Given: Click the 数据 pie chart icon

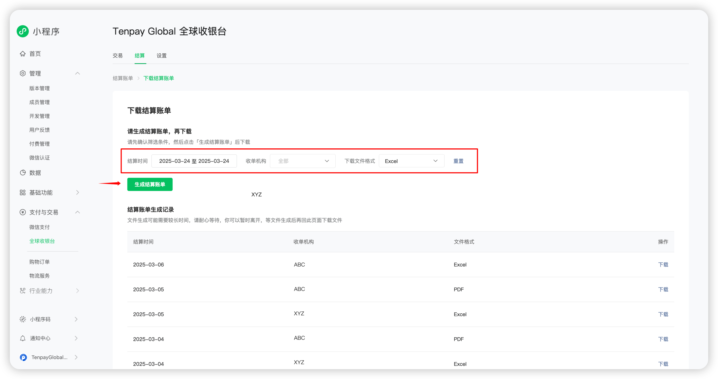Looking at the screenshot, I should pyautogui.click(x=23, y=173).
